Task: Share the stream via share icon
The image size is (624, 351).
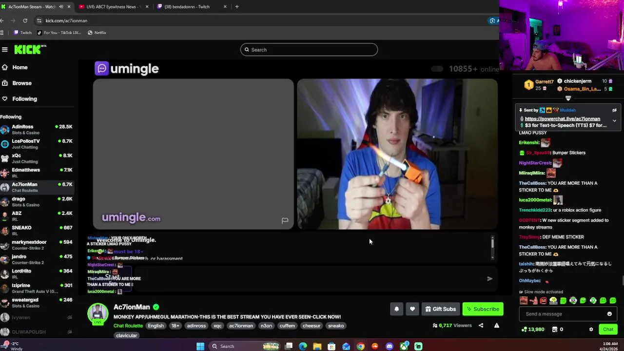Action: 481,325
